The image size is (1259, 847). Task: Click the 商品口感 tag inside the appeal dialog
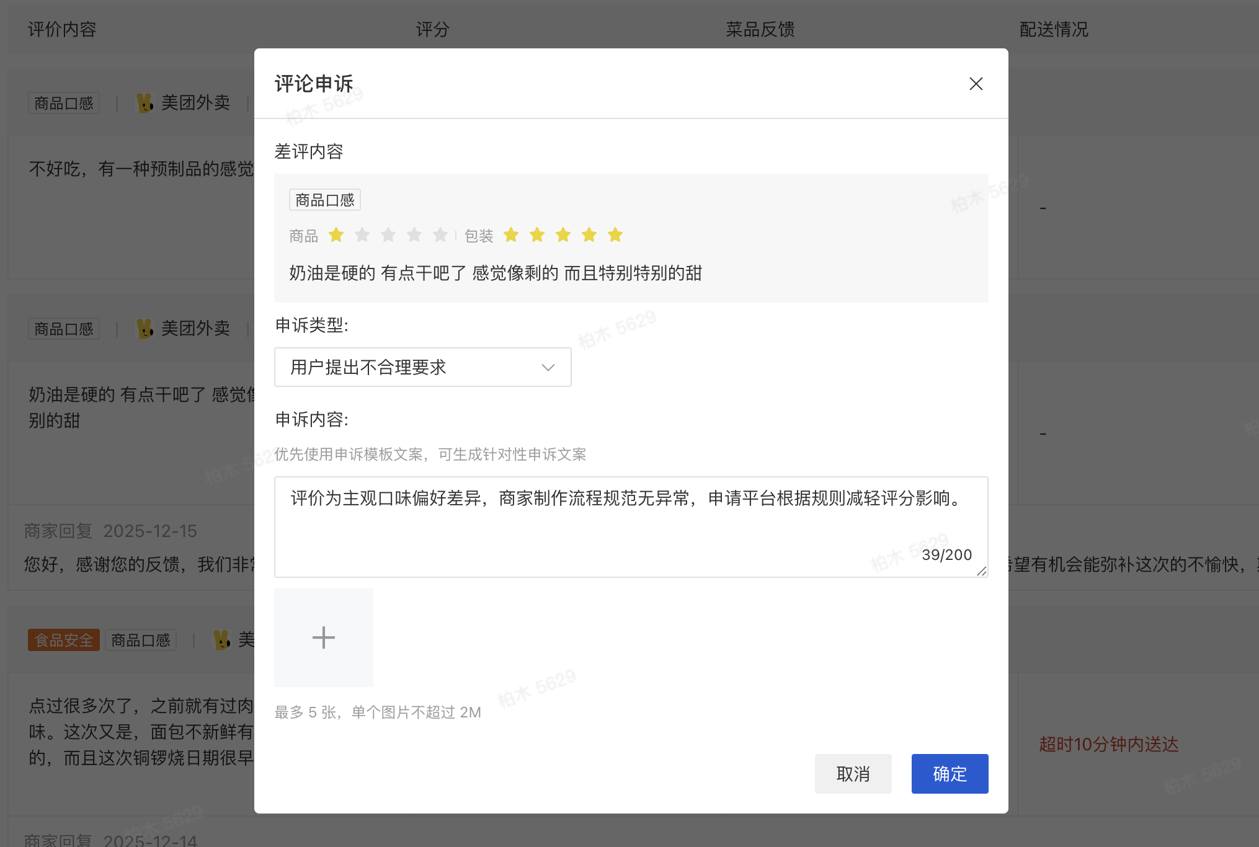tap(324, 199)
